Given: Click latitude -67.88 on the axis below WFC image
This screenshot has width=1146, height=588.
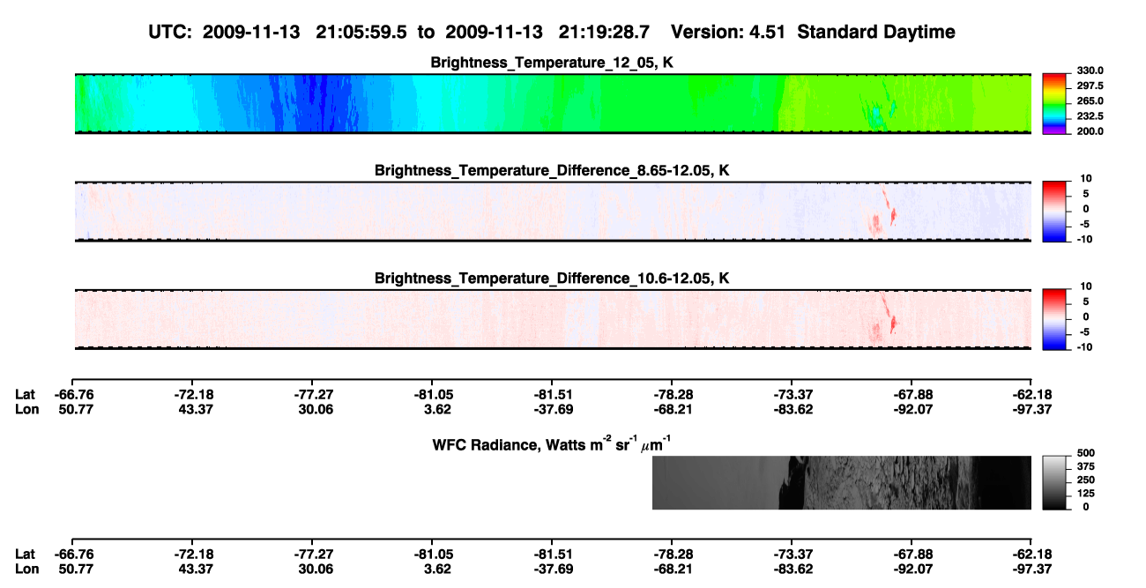Looking at the screenshot, I should click(x=912, y=555).
